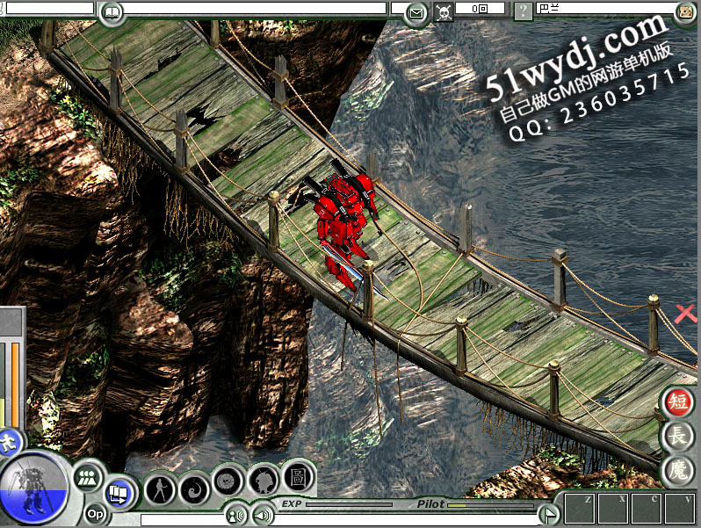701x528 pixels.
Task: Open the mail envelope icon
Action: tap(416, 13)
